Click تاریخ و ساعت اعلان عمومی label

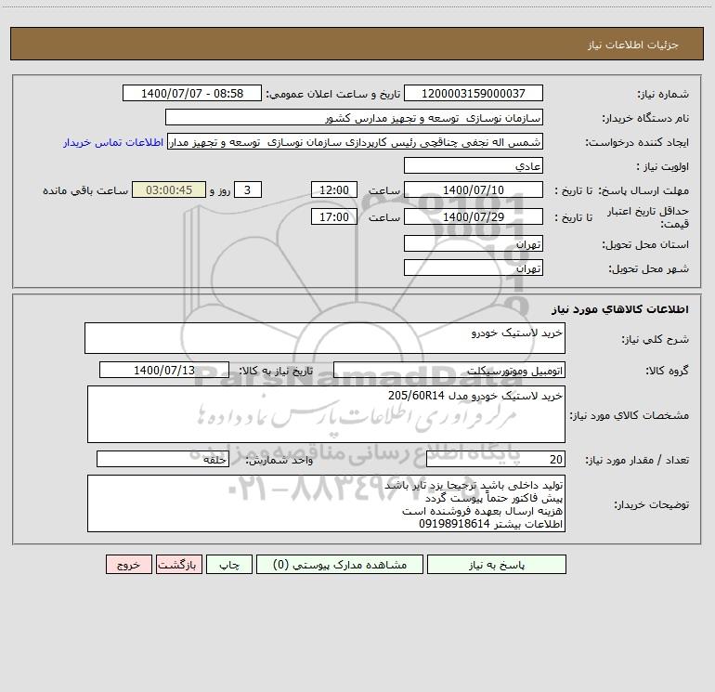[333, 94]
